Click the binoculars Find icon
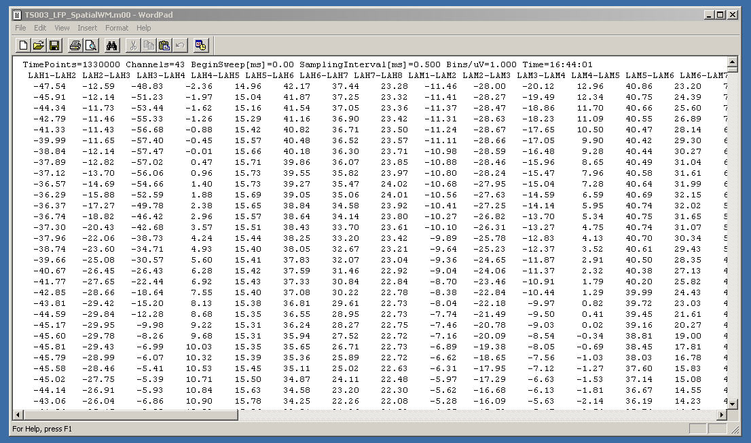 (112, 45)
